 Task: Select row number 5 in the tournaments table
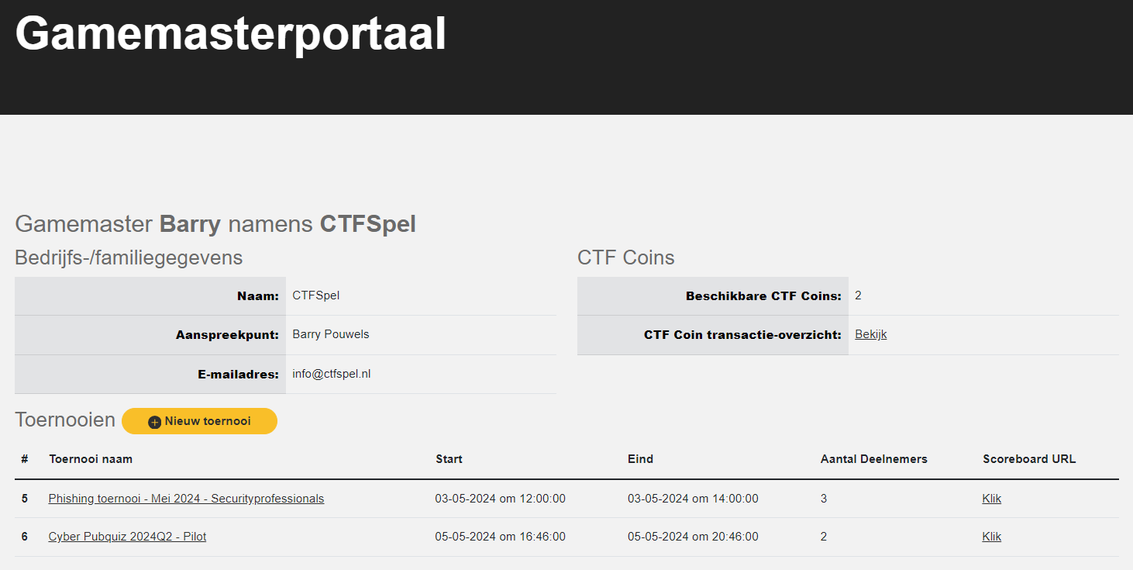[x=25, y=499]
